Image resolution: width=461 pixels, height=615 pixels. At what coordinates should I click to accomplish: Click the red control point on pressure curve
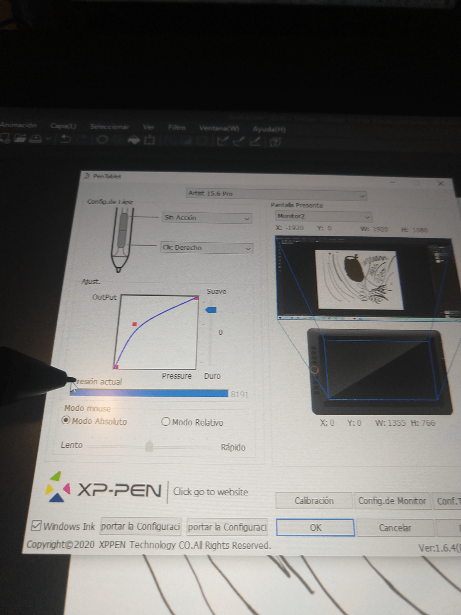134,325
